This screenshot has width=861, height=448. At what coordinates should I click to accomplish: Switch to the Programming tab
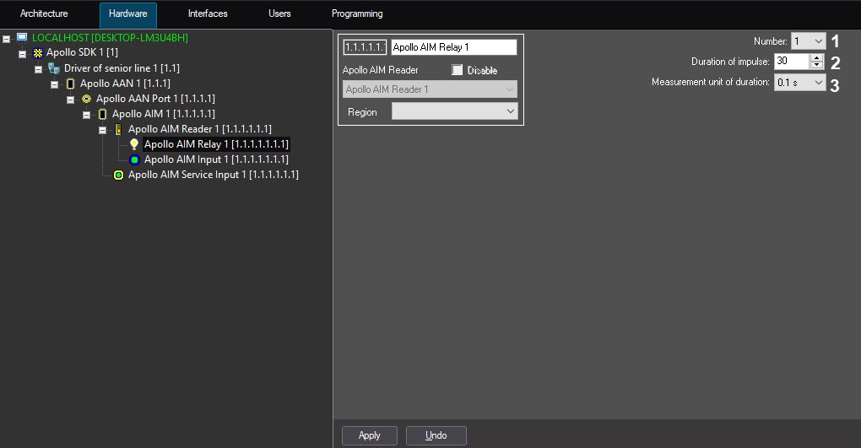pyautogui.click(x=357, y=13)
